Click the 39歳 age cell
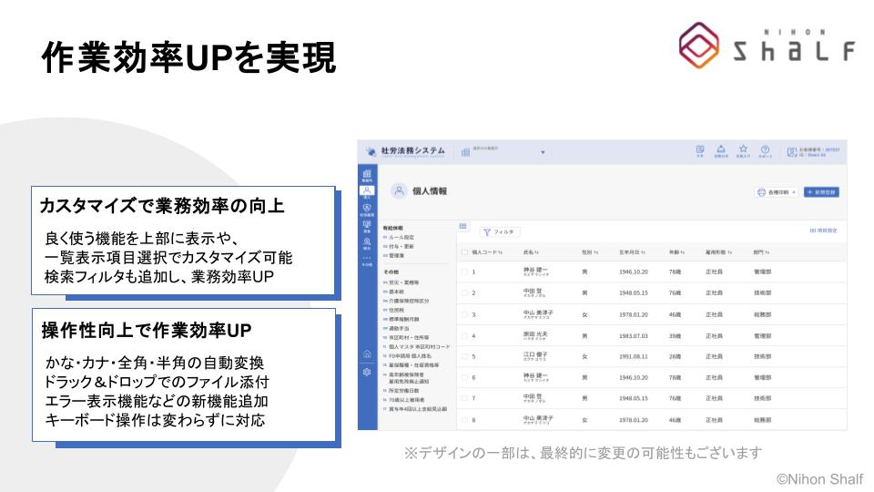 (675, 336)
